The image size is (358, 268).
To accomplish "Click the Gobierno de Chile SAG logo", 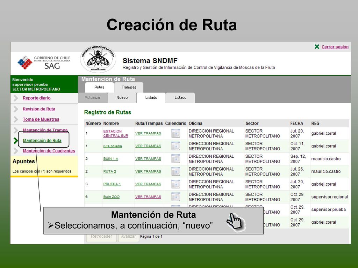I will tap(44, 62).
